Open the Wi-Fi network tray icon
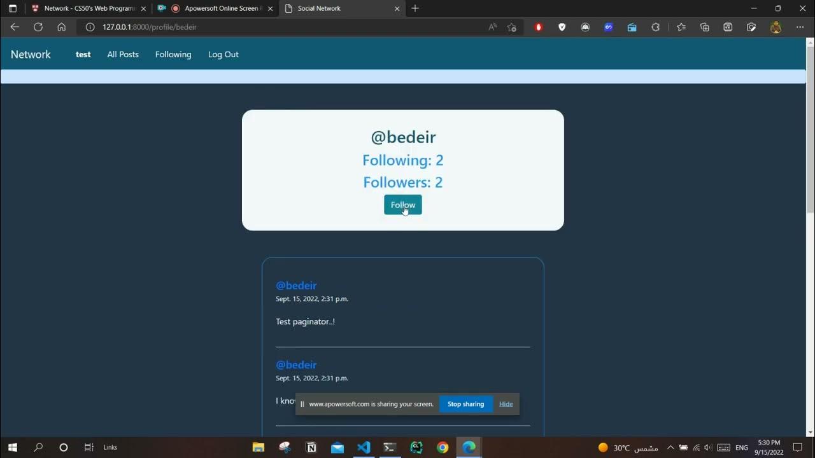815x458 pixels. pyautogui.click(x=696, y=448)
